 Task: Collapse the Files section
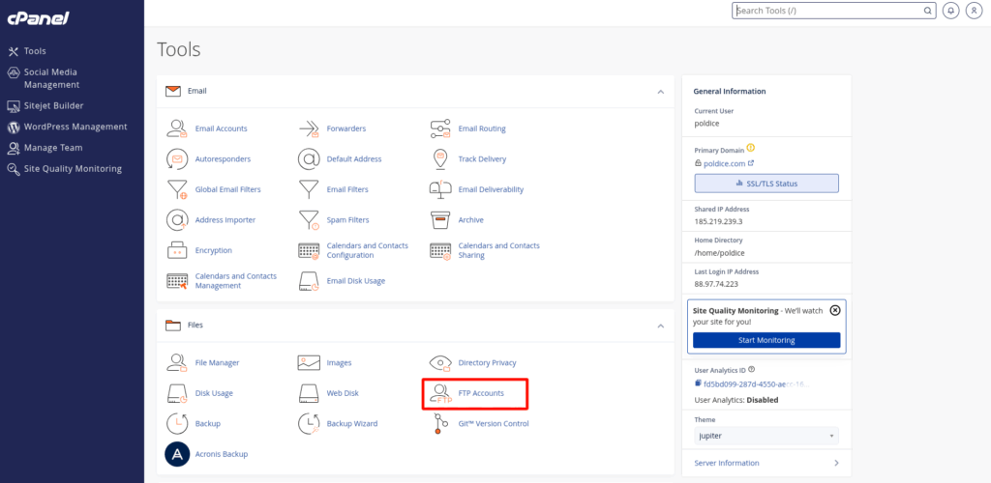(661, 327)
